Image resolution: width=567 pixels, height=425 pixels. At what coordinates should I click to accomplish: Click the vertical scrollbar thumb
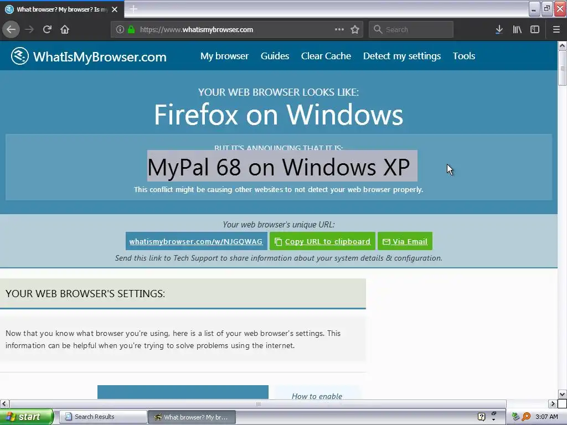pos(562,68)
